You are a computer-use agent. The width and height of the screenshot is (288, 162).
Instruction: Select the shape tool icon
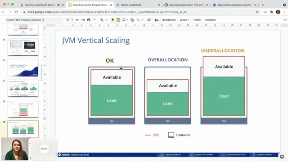[x=132, y=20]
